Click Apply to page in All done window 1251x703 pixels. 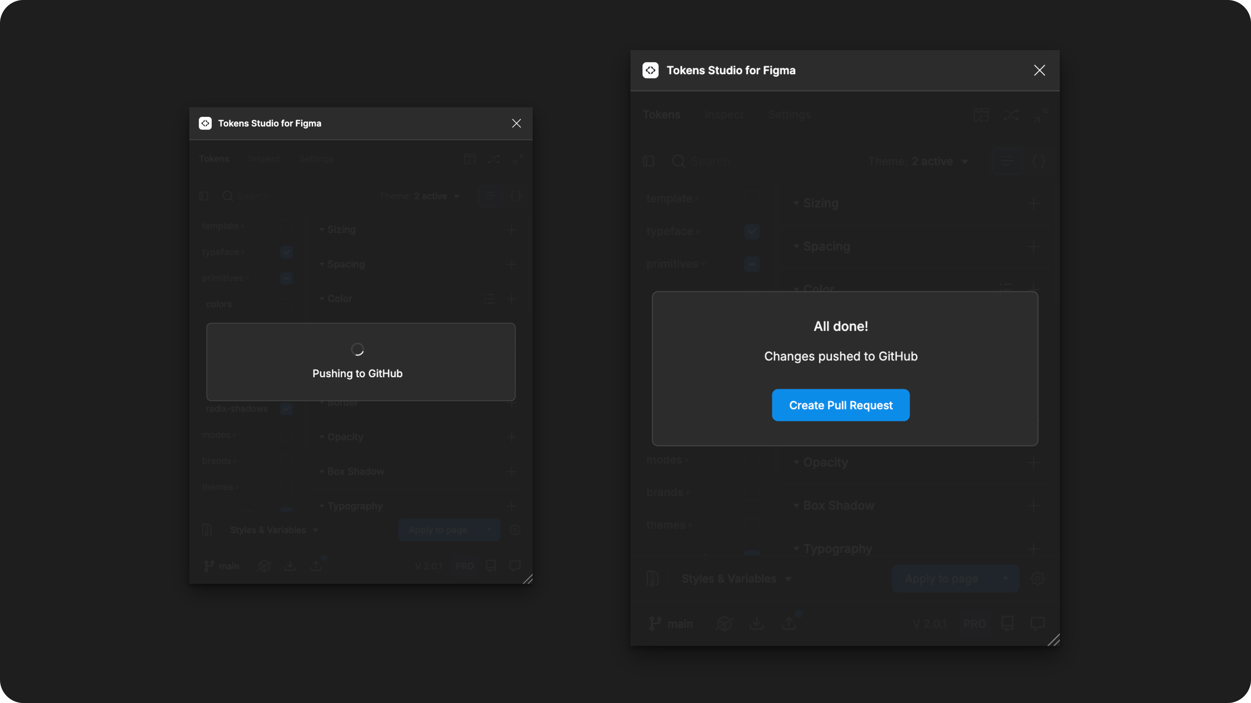click(941, 578)
